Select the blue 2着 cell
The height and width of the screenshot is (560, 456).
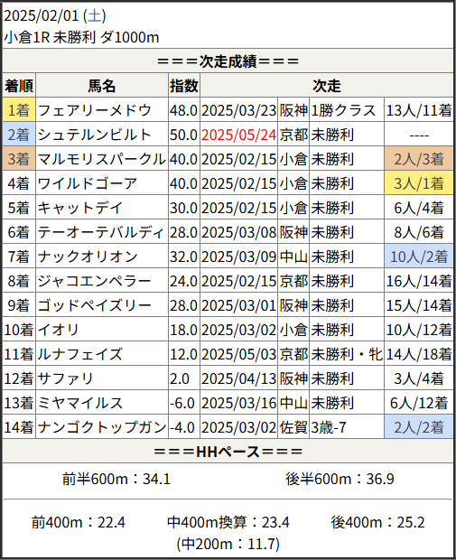19,135
